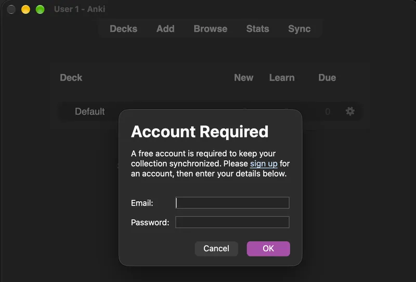Open the Default deck options gear
The image size is (416, 282).
[350, 111]
